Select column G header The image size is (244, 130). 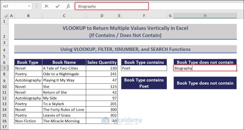point(170,16)
